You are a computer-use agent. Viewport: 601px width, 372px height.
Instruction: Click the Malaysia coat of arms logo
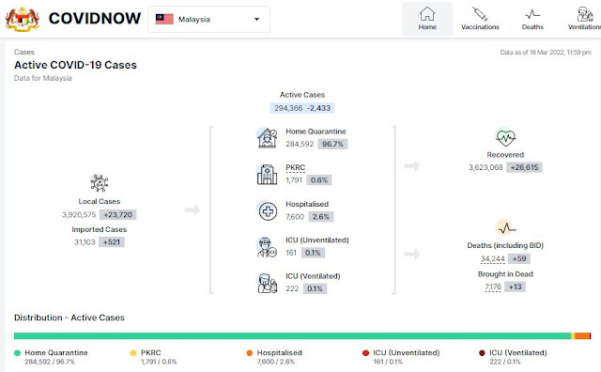coord(23,19)
